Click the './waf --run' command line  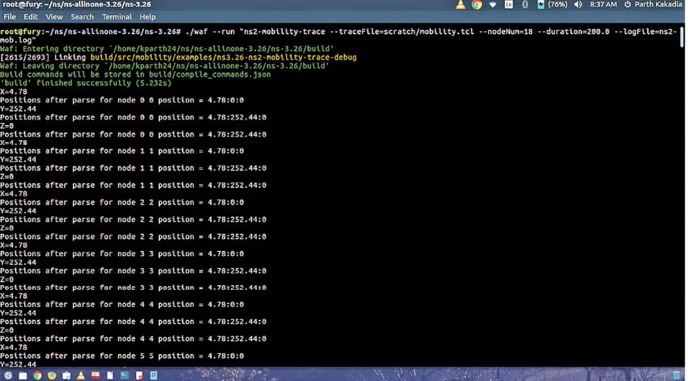click(338, 36)
